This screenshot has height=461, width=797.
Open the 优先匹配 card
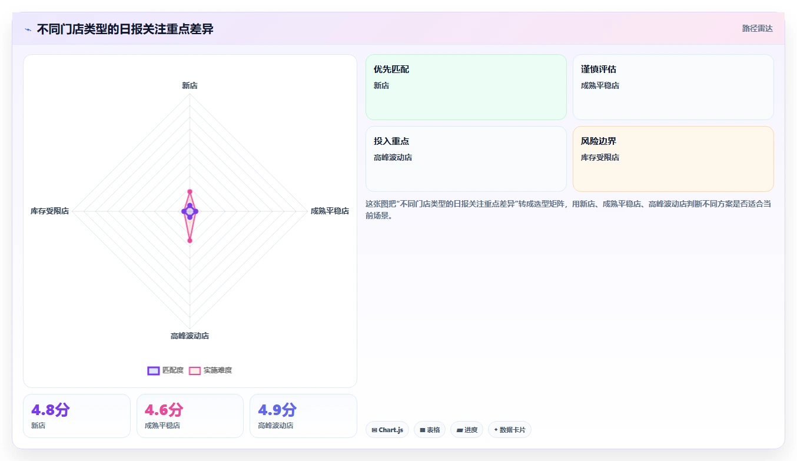pos(466,87)
